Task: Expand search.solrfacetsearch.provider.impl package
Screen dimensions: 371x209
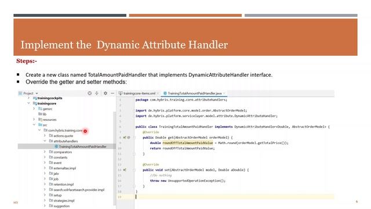Action: click(x=45, y=190)
